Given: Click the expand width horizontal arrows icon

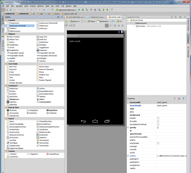Looking at the screenshot, I should (71, 25).
